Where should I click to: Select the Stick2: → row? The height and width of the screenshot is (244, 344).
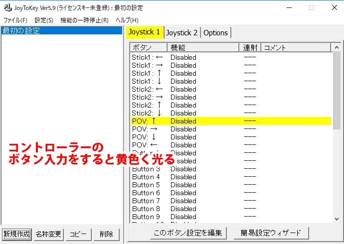[x=231, y=97]
